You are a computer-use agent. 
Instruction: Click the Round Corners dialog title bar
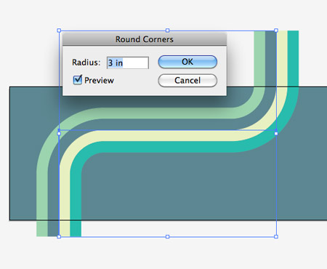tap(145, 39)
